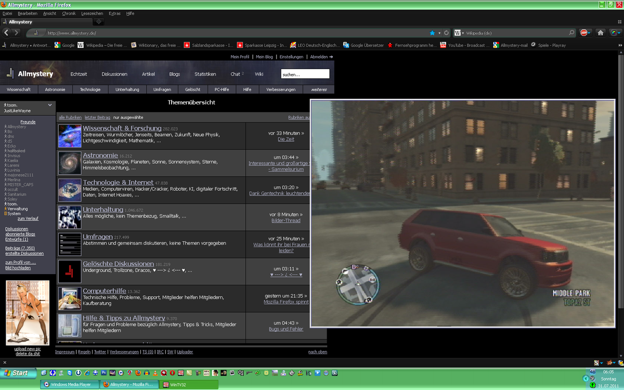Select the Statistiken nav item
Viewport: 624px width, 390px height.
tap(205, 74)
